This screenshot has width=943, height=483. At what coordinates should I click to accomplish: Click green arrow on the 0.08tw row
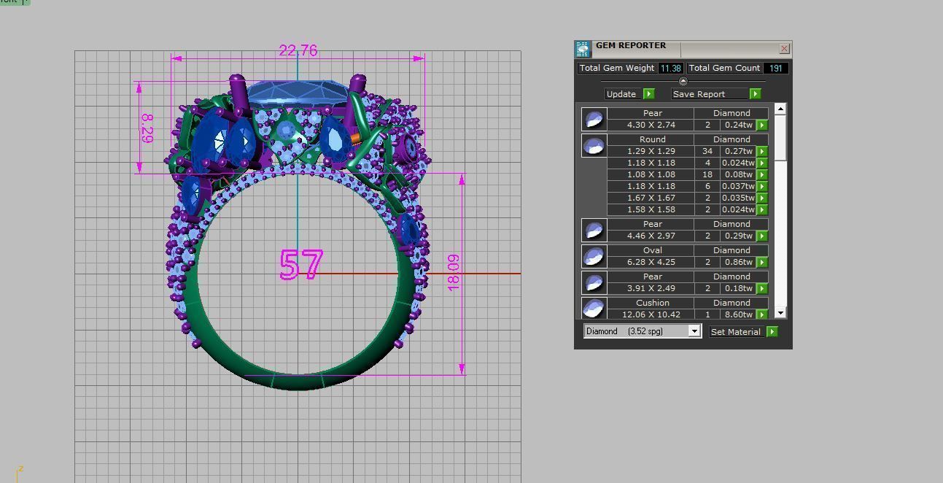[x=762, y=175]
